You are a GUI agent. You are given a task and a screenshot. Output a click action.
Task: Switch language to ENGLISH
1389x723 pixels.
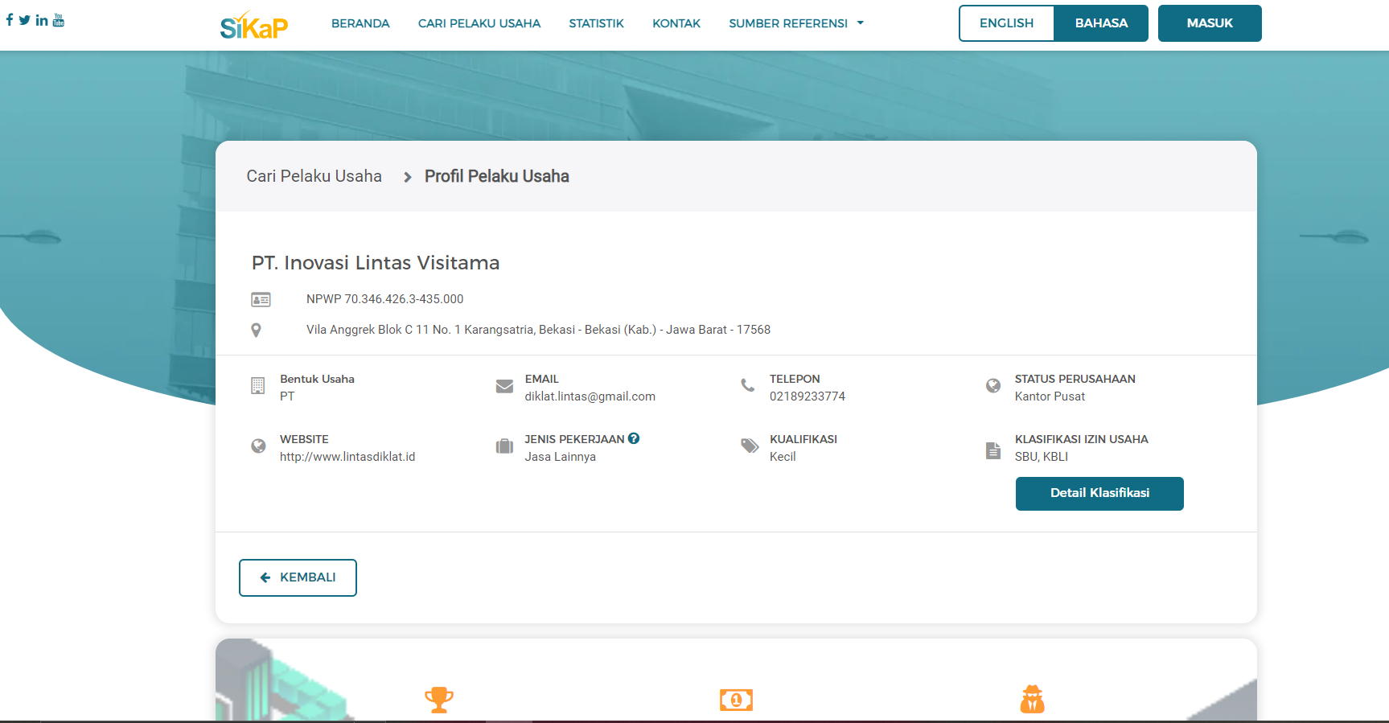pyautogui.click(x=1006, y=23)
